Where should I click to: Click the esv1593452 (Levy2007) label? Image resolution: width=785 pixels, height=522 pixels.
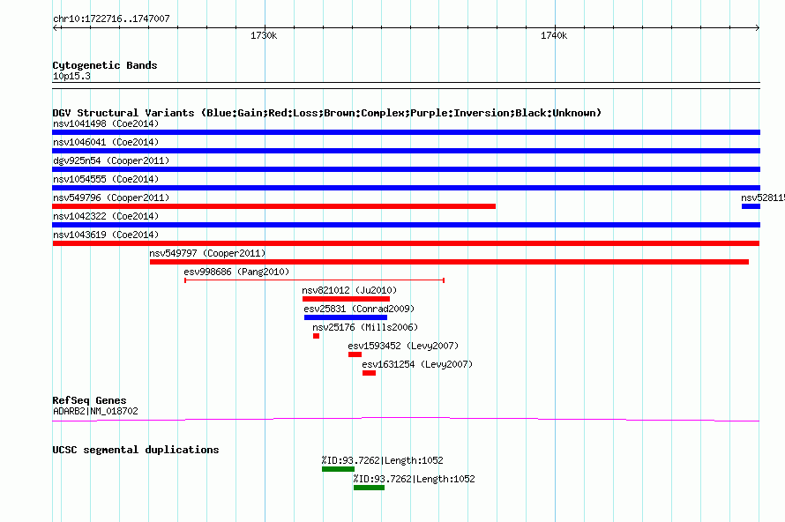click(403, 346)
